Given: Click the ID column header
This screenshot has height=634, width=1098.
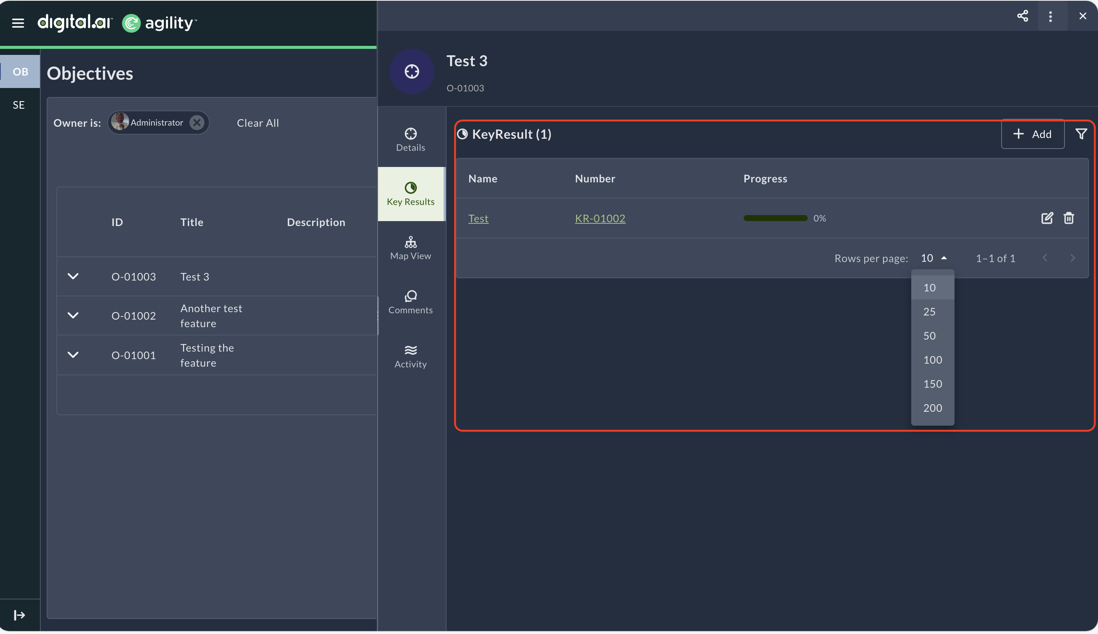Looking at the screenshot, I should point(117,222).
